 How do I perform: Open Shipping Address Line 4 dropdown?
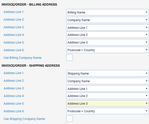pyautogui.click(x=108, y=96)
